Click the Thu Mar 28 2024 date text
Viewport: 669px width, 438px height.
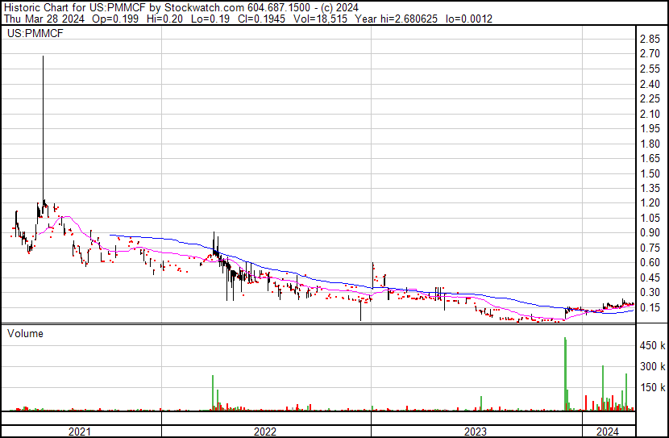pos(44,19)
